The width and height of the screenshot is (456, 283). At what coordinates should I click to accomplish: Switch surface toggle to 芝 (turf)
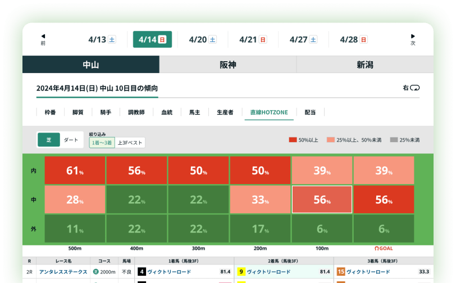tap(49, 140)
